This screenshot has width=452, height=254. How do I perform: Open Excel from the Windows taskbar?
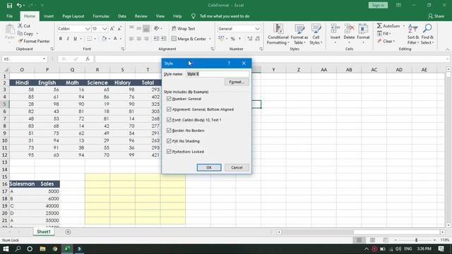(67, 249)
